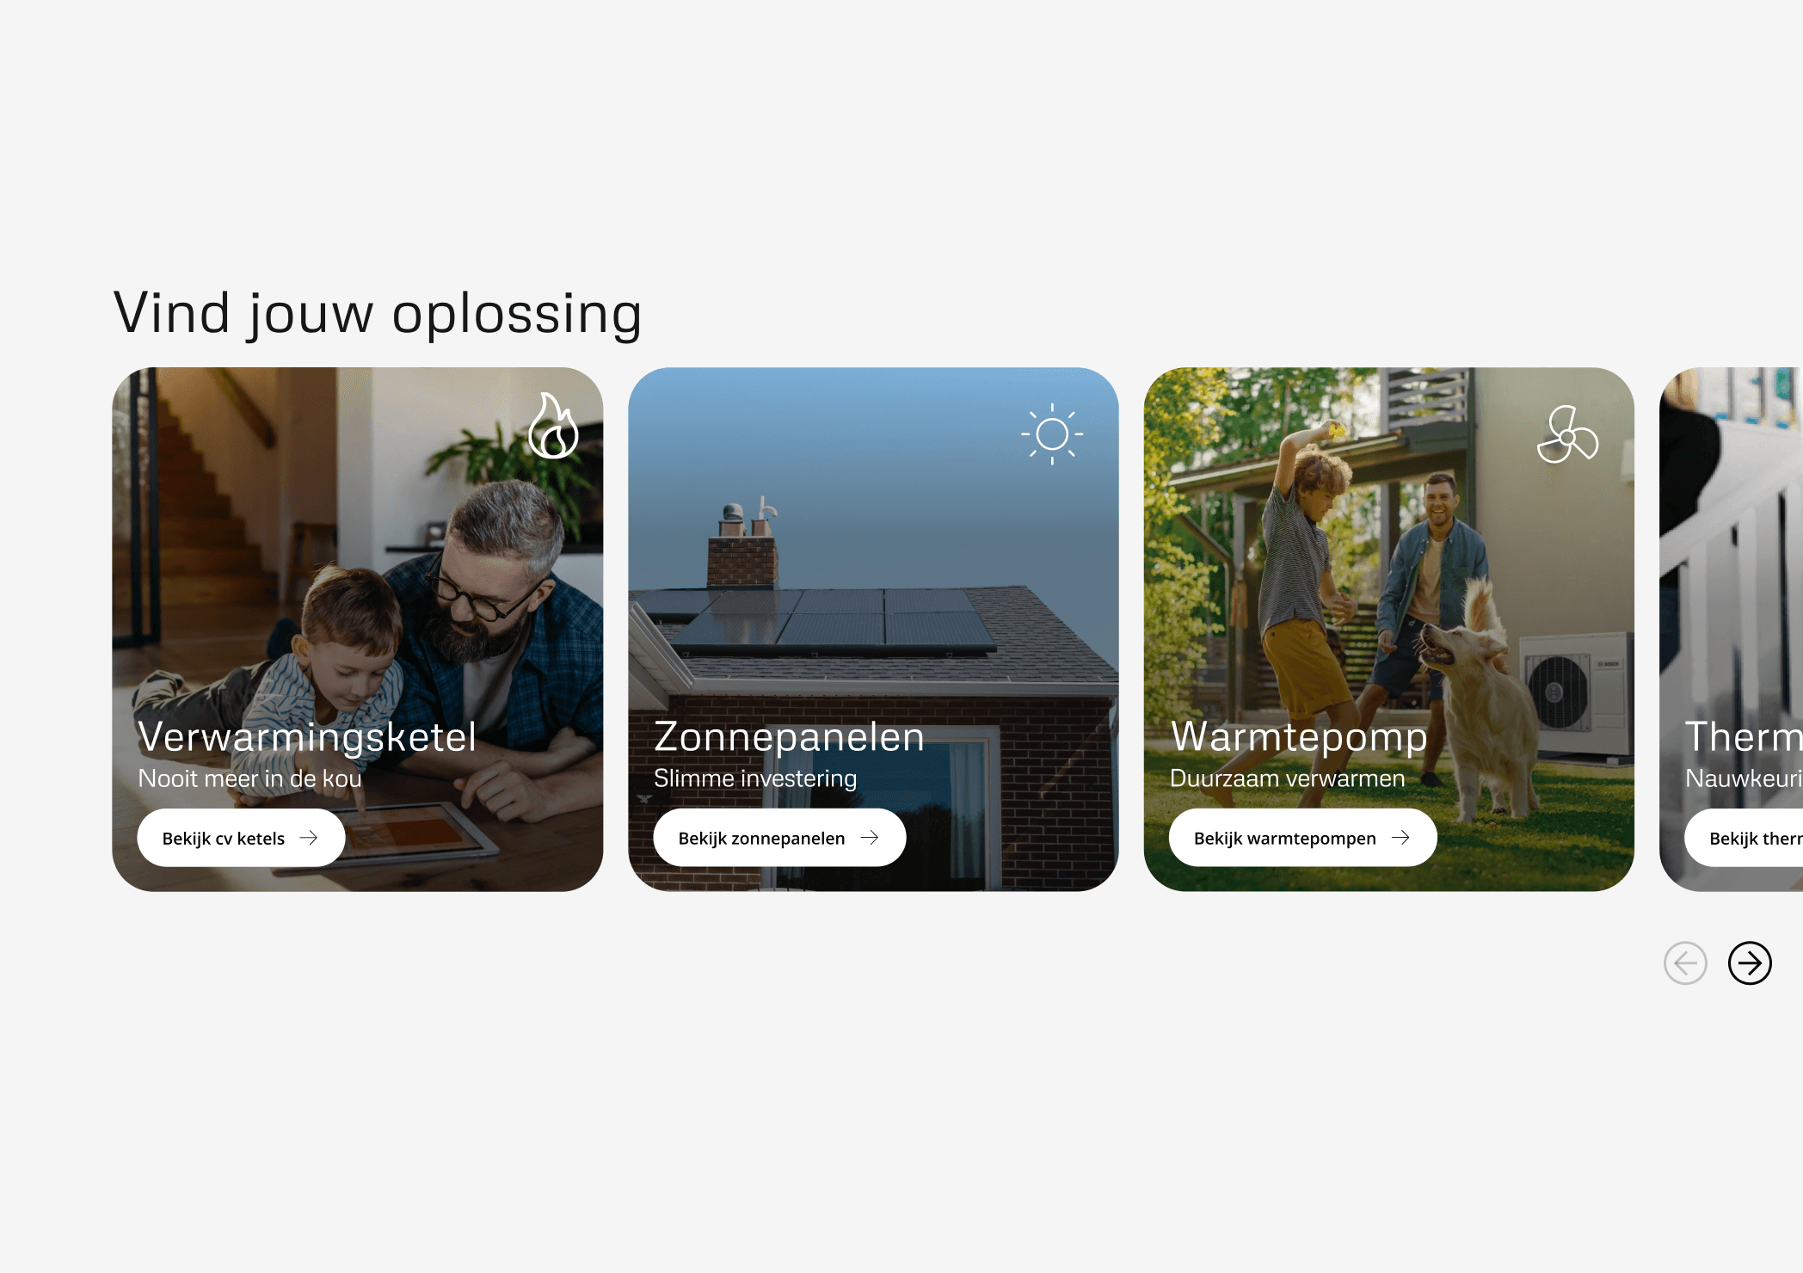
Task: Open the Verwarmingsketel card title
Action: point(307,737)
